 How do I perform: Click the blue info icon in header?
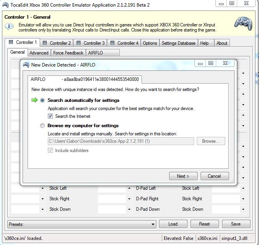point(9,26)
